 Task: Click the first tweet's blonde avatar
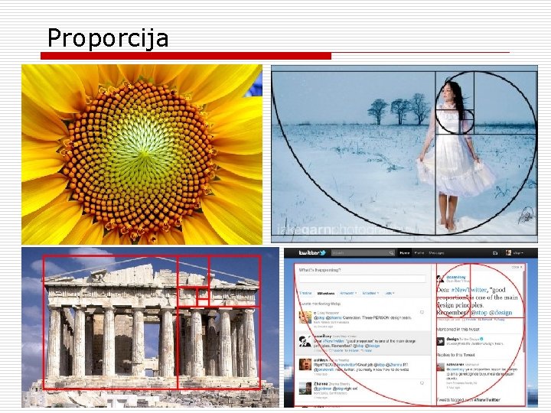(x=305, y=317)
